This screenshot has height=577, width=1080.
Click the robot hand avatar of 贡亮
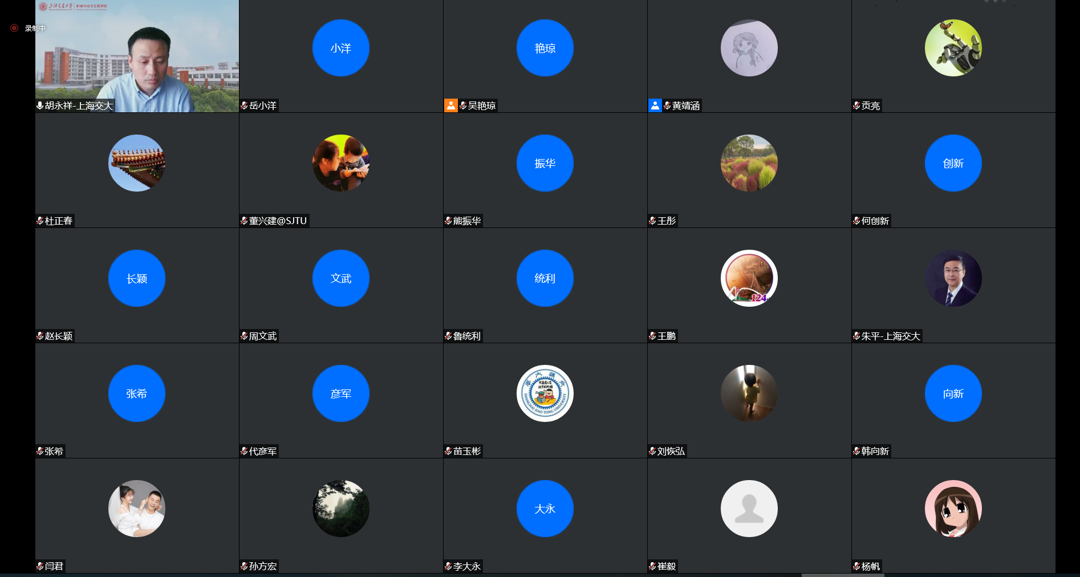click(x=953, y=48)
